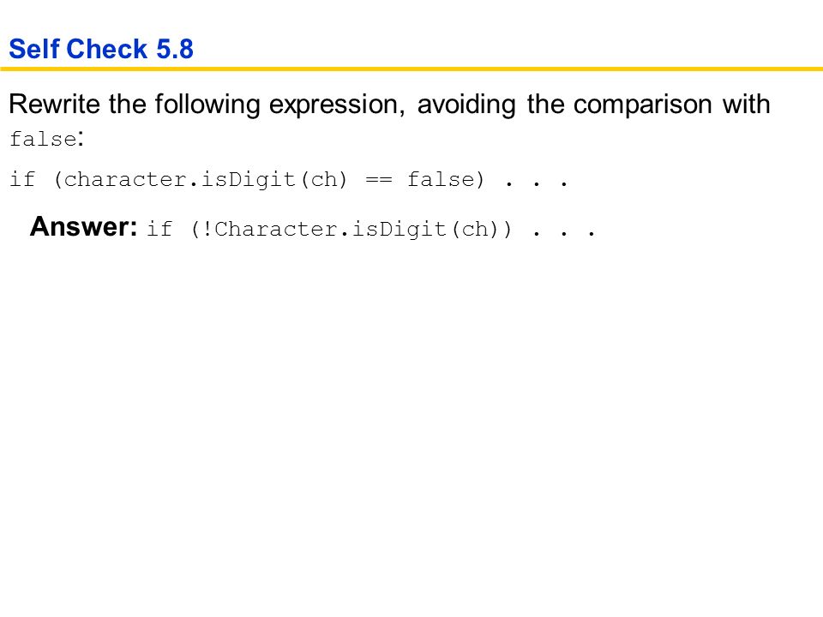
Task: Click the yellow horizontal divider line
Action: point(411,69)
